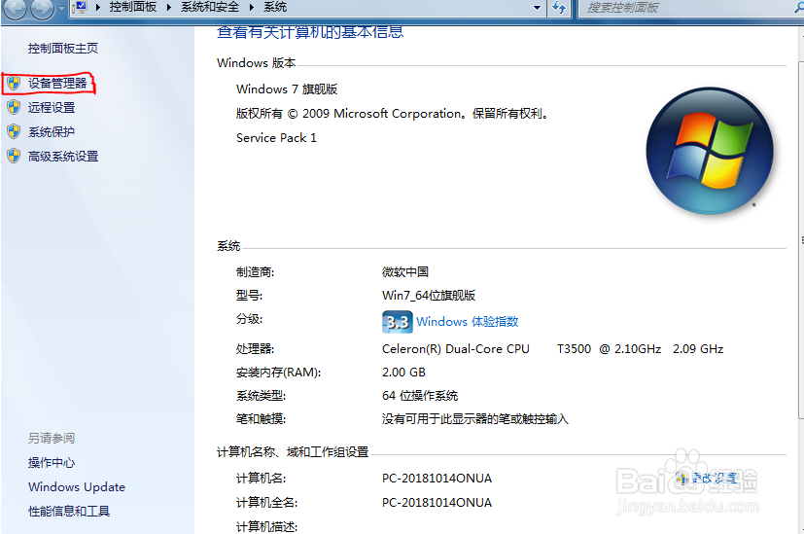Screen dimensions: 804x534
Task: Open address bar history dropdown arrow
Action: [x=537, y=8]
